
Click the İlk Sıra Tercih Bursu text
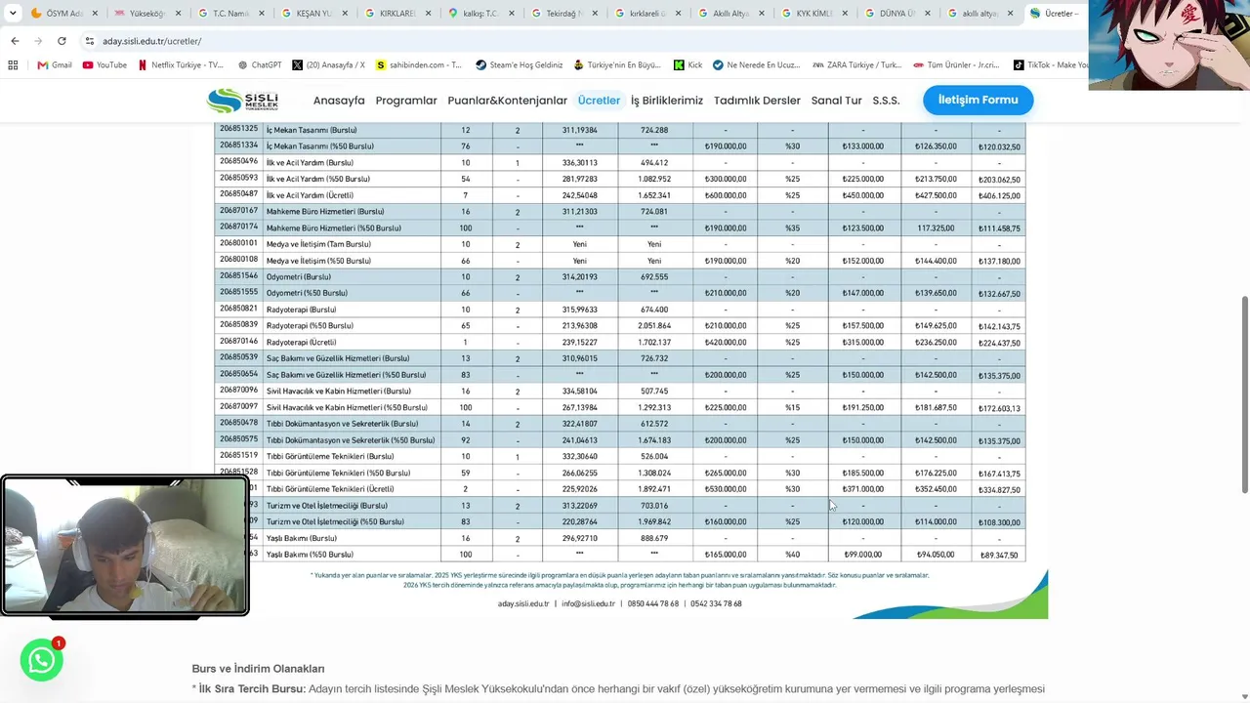(252, 688)
